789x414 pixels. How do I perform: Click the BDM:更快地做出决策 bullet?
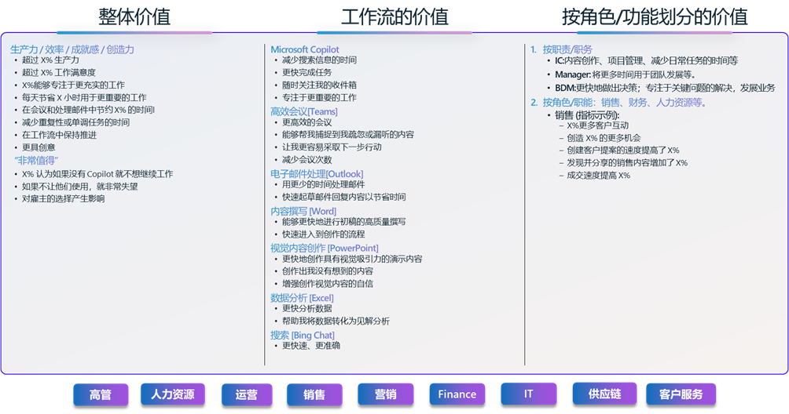click(665, 88)
